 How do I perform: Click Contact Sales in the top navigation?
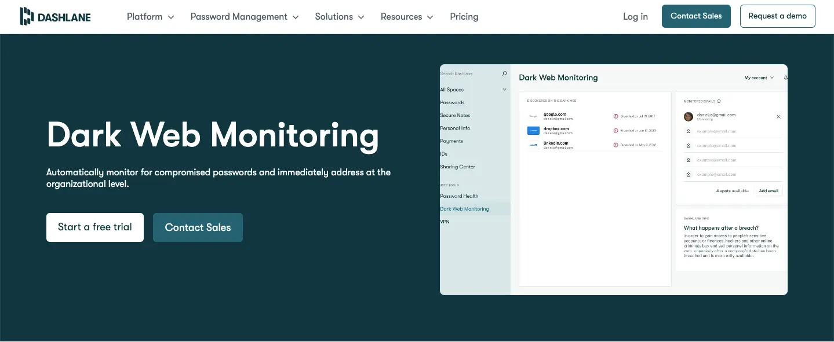tap(696, 16)
